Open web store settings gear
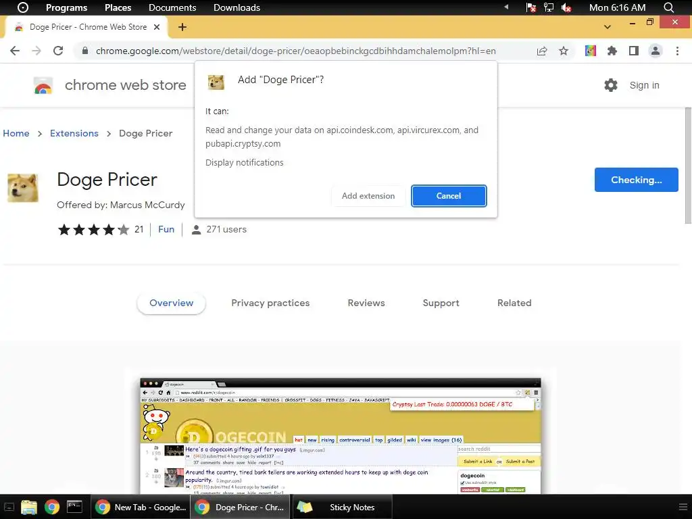The height and width of the screenshot is (519, 692). coord(611,85)
